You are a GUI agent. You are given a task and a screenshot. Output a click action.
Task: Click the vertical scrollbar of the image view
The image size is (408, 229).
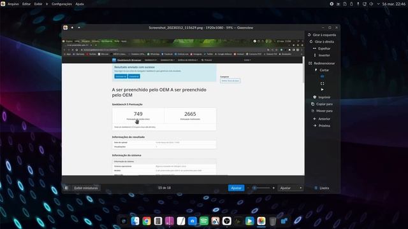[x=303, y=70]
